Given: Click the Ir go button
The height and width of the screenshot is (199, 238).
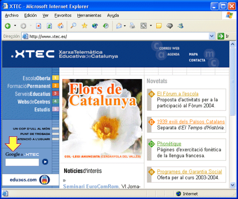Looking at the screenshot, I should pos(223,36).
